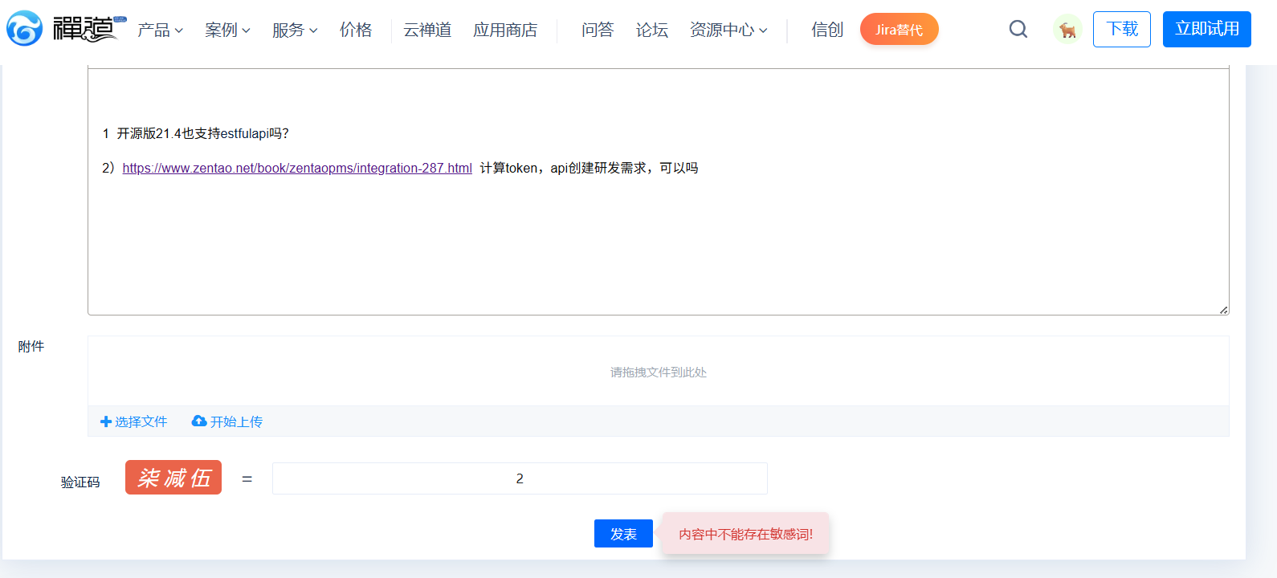Expand the 产品 dropdown menu
The image size is (1277, 578).
[x=161, y=30]
